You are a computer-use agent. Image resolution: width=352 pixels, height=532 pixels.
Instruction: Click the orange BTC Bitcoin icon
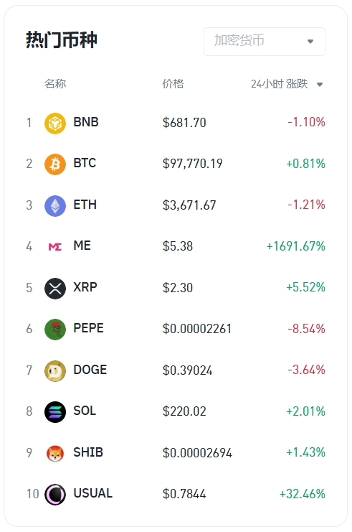55,164
